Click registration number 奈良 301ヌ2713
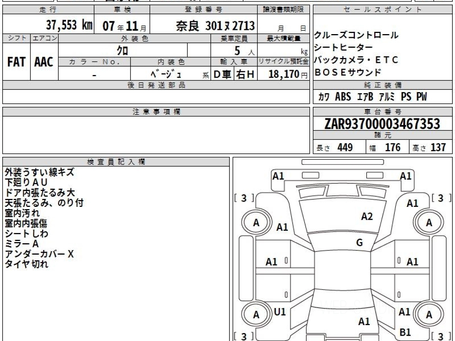This screenshot has height=341, width=455. click(215, 25)
